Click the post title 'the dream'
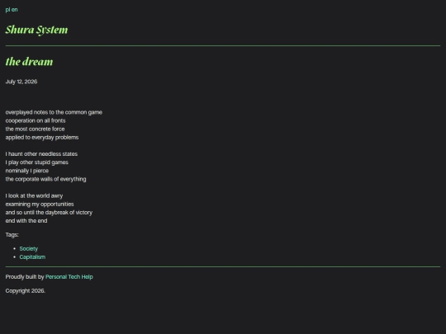 29,62
